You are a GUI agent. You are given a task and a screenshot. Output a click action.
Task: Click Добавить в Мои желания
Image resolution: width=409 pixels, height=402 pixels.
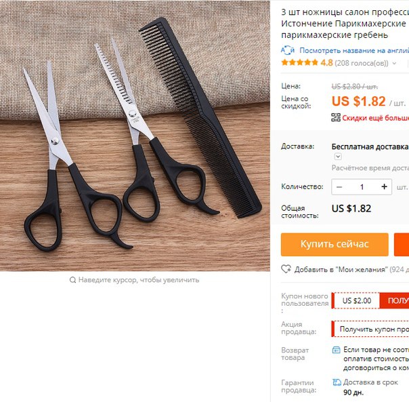[x=341, y=269]
